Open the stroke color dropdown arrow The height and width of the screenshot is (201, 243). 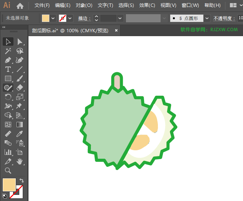70,18
